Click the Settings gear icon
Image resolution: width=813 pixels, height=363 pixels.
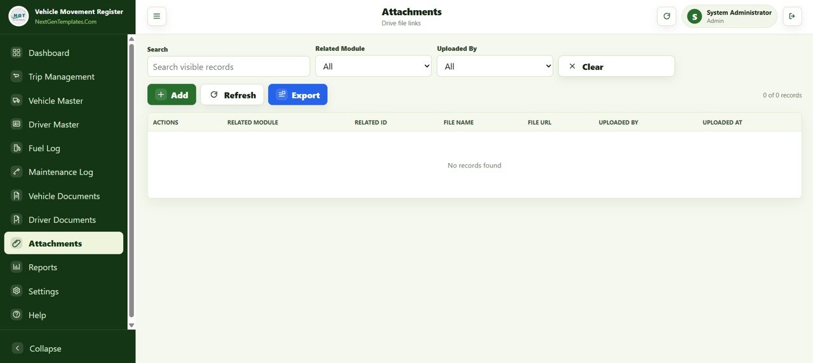(17, 291)
